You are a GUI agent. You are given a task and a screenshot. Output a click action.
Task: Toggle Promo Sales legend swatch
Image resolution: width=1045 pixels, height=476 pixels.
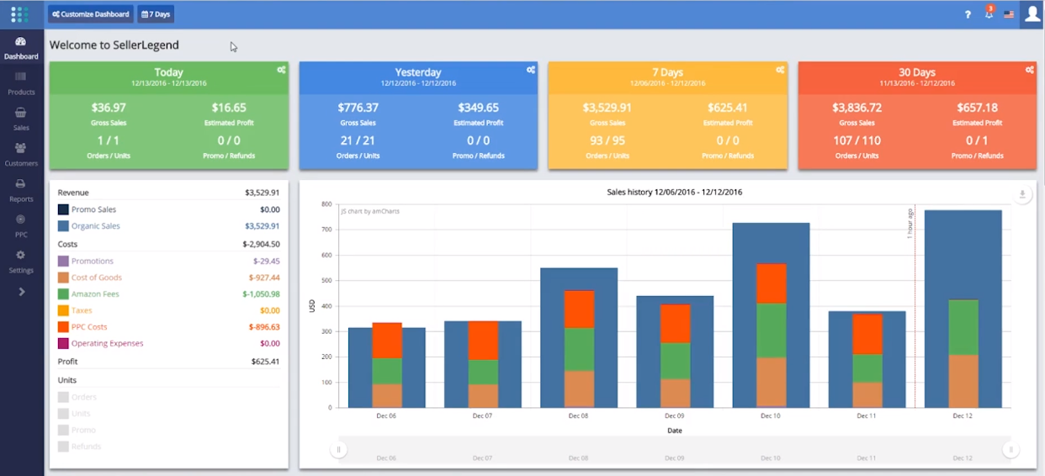[63, 209]
